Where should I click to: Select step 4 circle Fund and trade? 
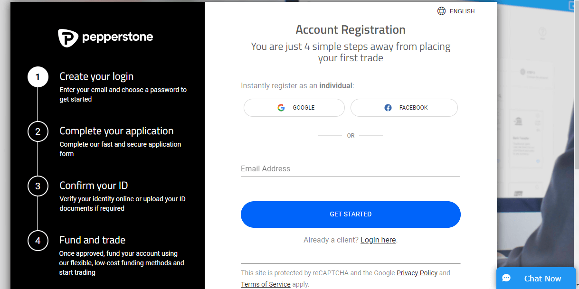pos(38,241)
